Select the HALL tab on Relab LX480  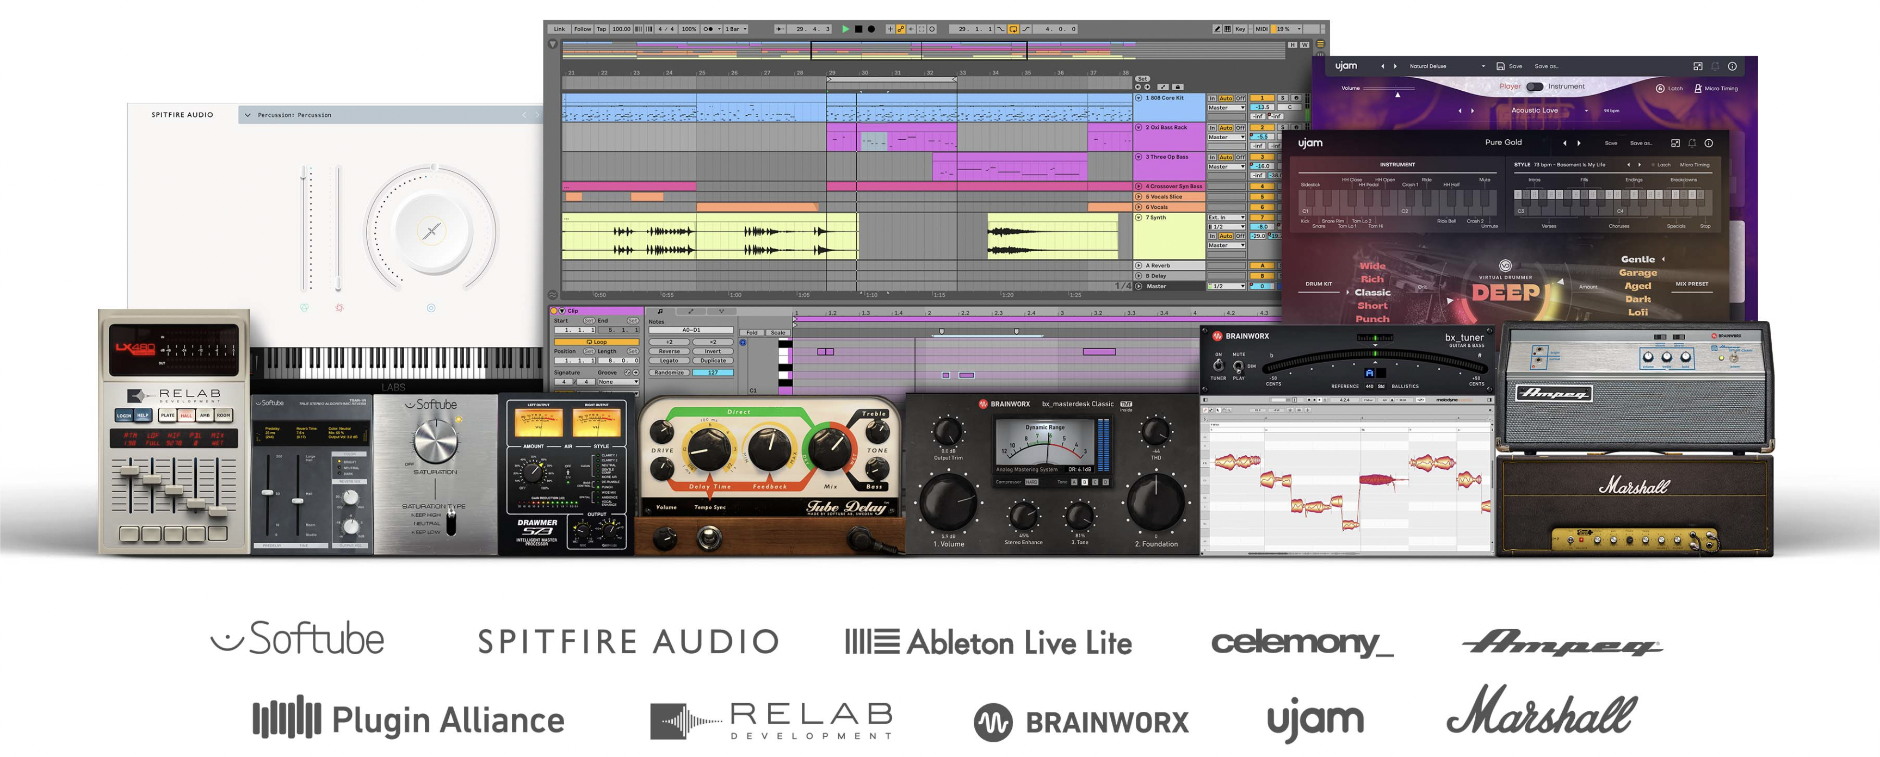[x=186, y=415]
